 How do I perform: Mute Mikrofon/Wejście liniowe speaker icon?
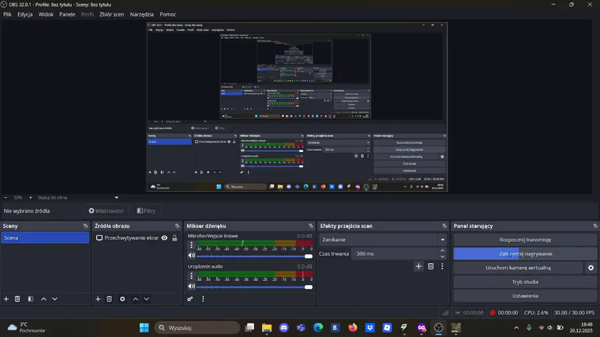(192, 256)
